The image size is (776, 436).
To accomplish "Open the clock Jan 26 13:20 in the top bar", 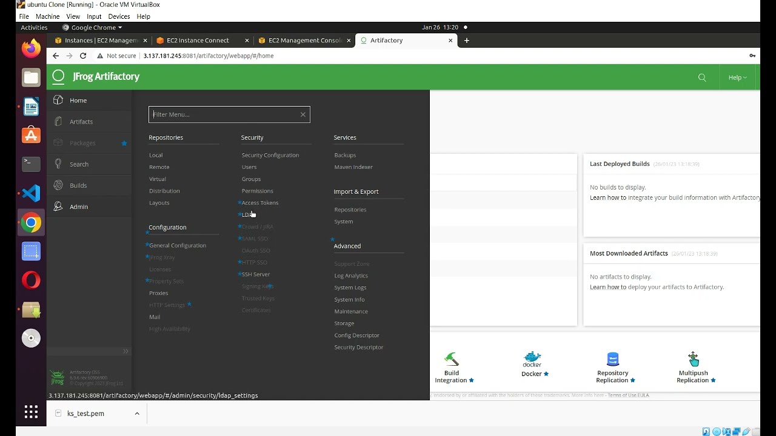I will (x=440, y=27).
